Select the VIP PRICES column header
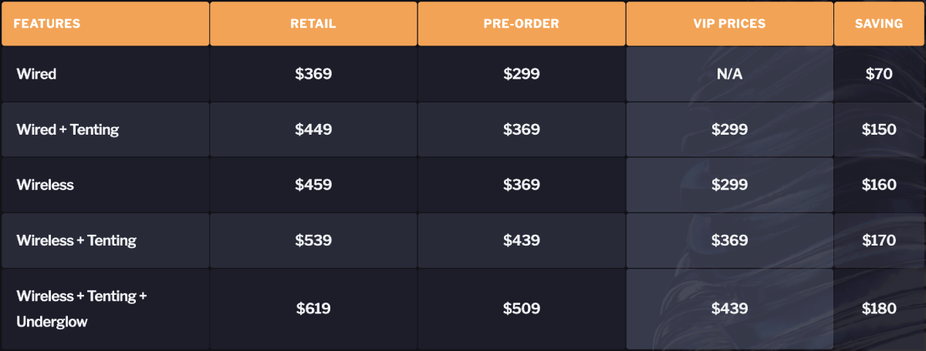This screenshot has height=351, width=926. (729, 24)
